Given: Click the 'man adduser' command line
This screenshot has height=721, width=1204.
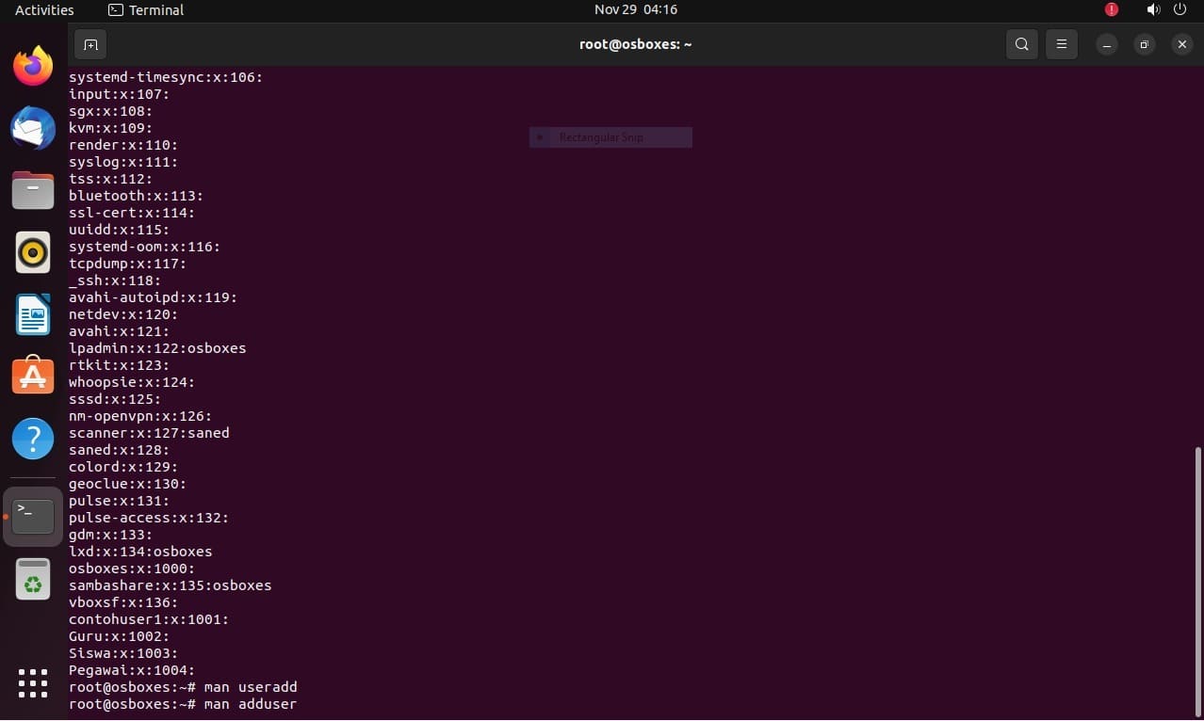Looking at the screenshot, I should 183,704.
